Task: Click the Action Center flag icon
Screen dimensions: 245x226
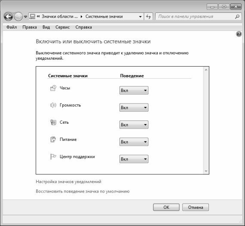Action: 53,156
